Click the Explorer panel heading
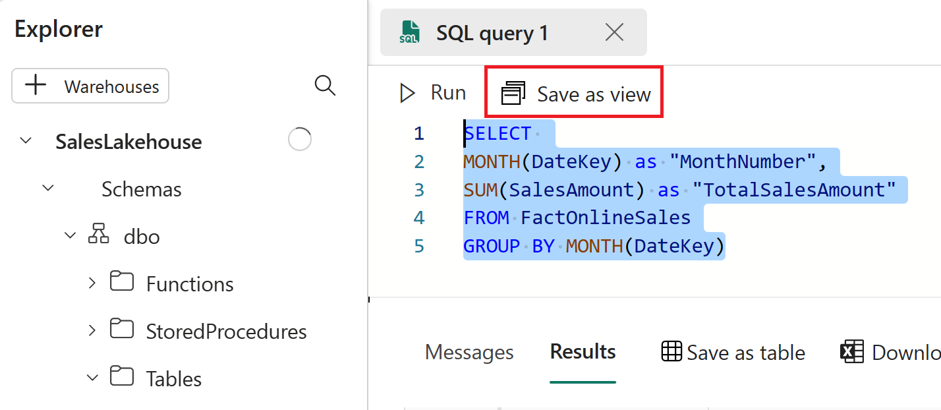Screen dimensions: 941x410 59,28
